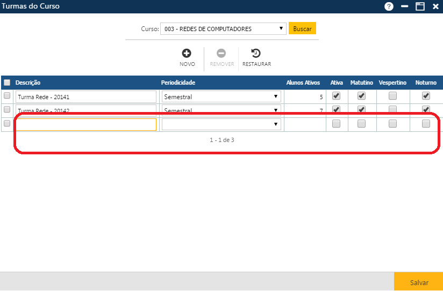The image size is (443, 291).
Task: Toggle Matutino checkbox for Turma Rede - 20141
Action: coord(362,96)
